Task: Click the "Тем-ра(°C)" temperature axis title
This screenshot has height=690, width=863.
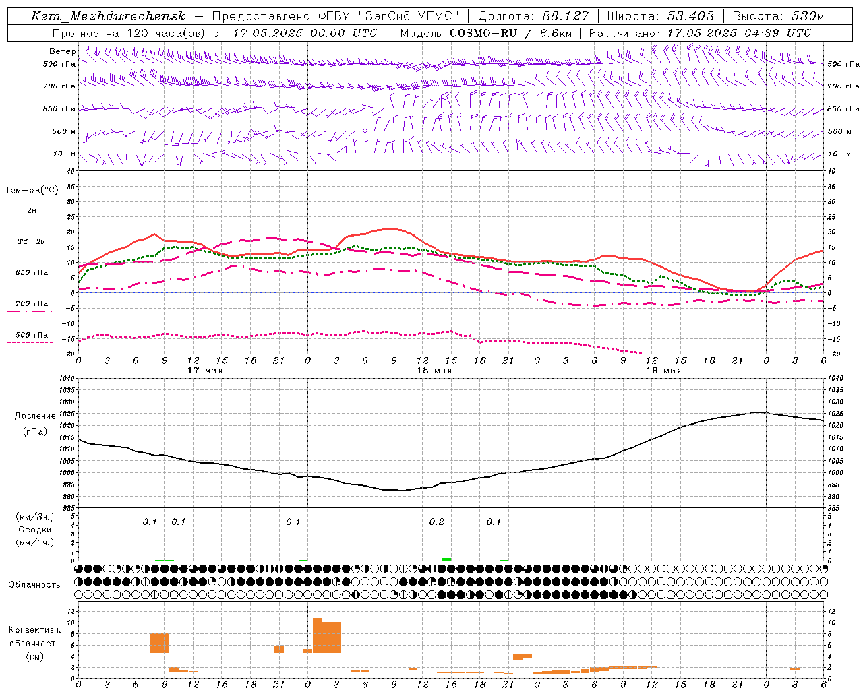Action: (32, 191)
